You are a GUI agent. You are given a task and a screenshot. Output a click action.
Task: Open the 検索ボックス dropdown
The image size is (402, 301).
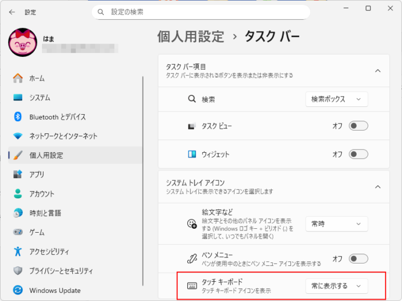[337, 99]
